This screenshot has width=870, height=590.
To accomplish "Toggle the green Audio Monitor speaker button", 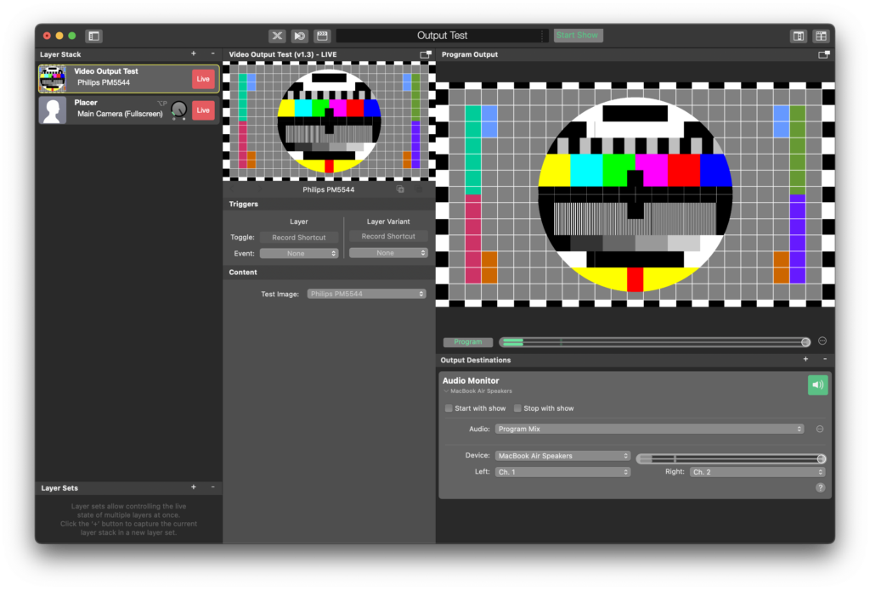I will coord(818,385).
